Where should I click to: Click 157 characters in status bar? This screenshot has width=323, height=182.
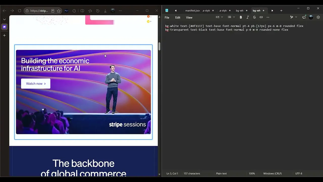pyautogui.click(x=192, y=174)
